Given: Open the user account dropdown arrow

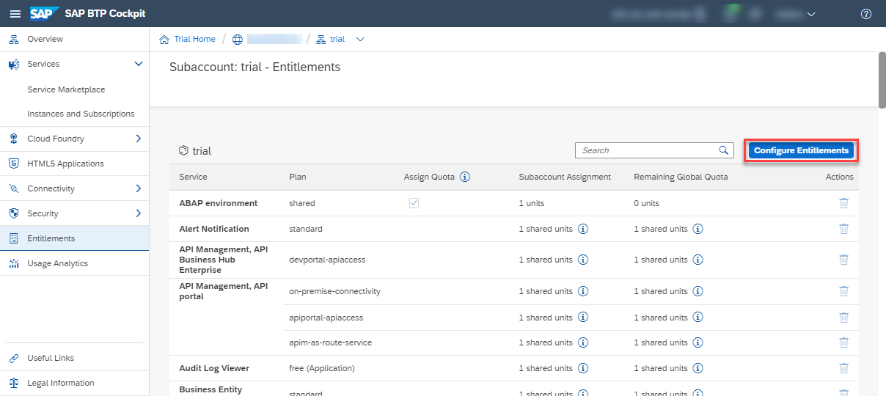Looking at the screenshot, I should click(x=811, y=14).
